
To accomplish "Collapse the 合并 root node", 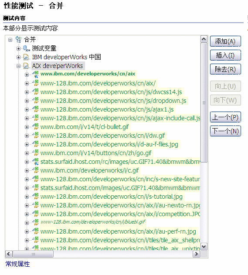I will [10, 40].
